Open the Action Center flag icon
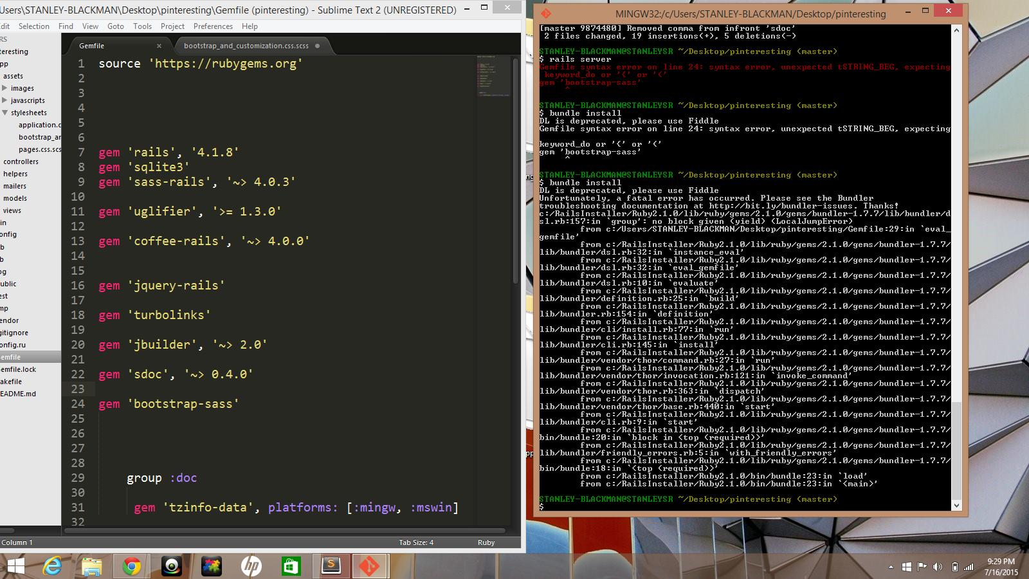 922,567
